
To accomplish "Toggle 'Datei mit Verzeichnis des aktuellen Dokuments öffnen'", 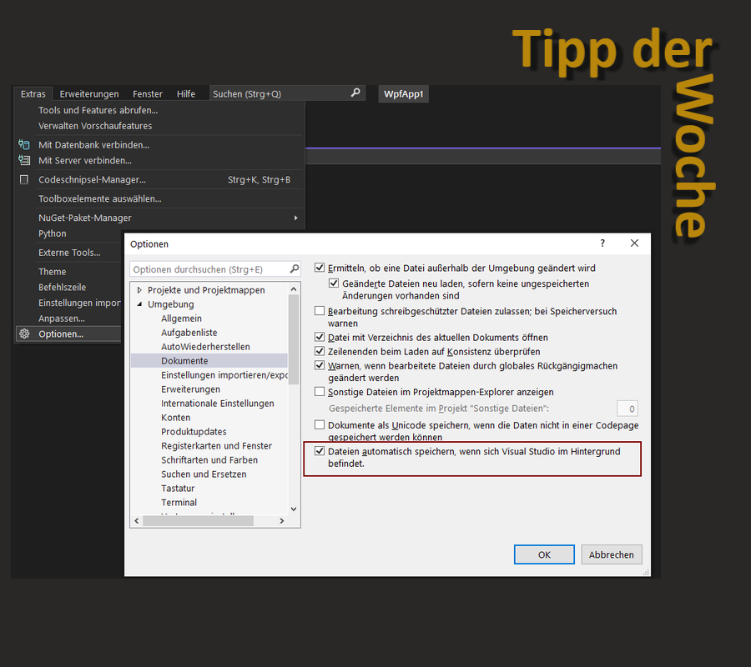I will (320, 337).
